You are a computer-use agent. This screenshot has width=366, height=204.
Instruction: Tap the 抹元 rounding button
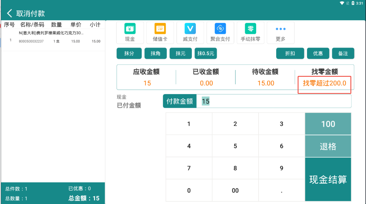tap(180, 53)
